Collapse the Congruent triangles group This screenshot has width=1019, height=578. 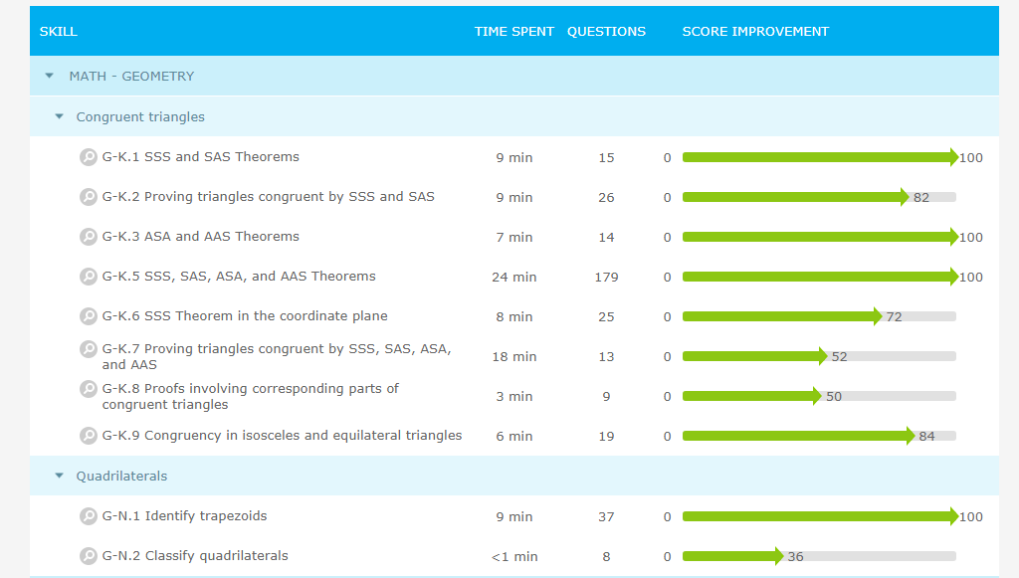[60, 117]
